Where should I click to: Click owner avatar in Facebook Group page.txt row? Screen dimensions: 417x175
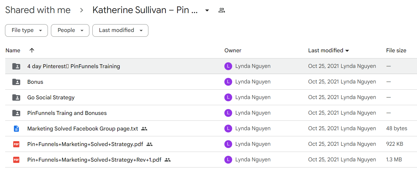tap(228, 129)
